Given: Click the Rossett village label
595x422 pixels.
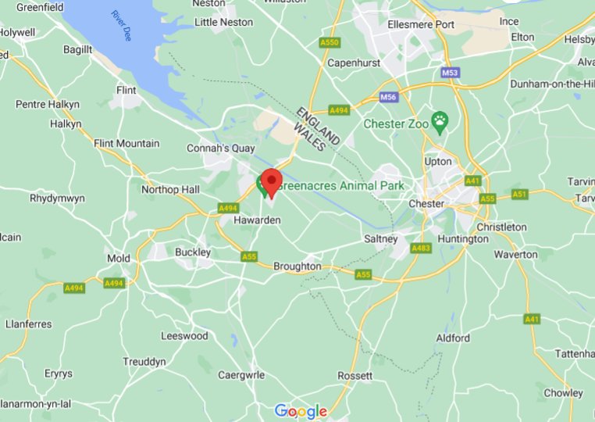Looking at the screenshot, I should click(355, 376).
